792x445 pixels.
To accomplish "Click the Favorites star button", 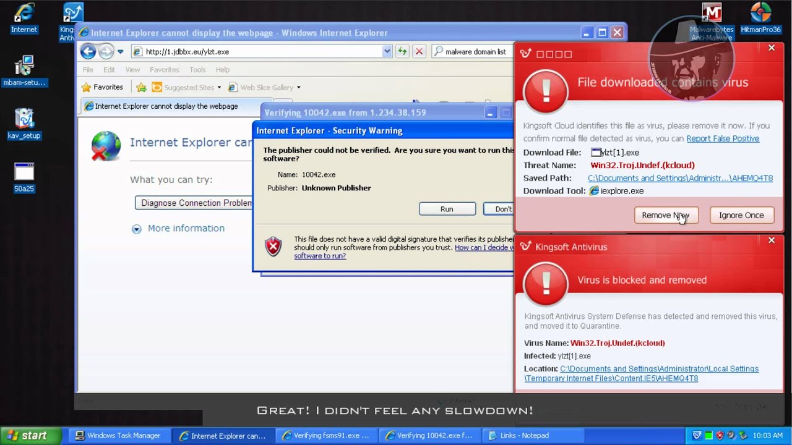I will click(103, 87).
